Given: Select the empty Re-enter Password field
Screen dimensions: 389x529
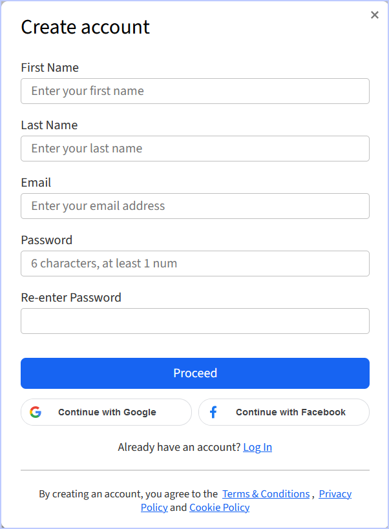Looking at the screenshot, I should 195,321.
